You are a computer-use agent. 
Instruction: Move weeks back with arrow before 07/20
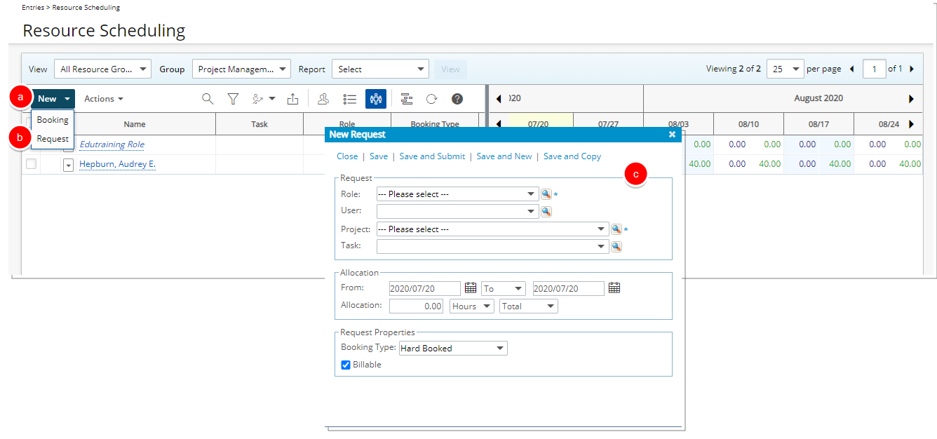[499, 124]
